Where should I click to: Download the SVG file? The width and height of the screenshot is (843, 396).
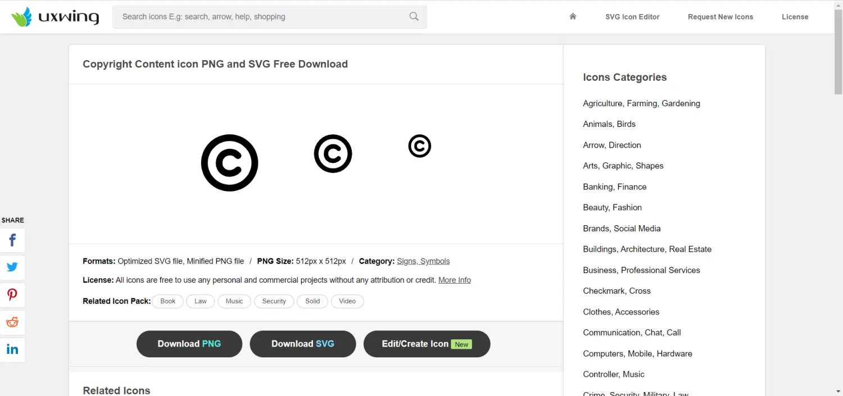(303, 344)
